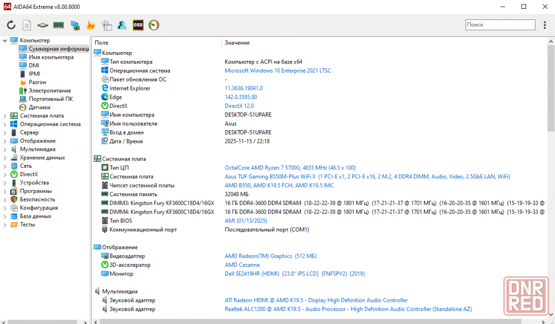Select Датчики in the sidebar tree
Screen dimensions: 555x324
click(x=39, y=107)
